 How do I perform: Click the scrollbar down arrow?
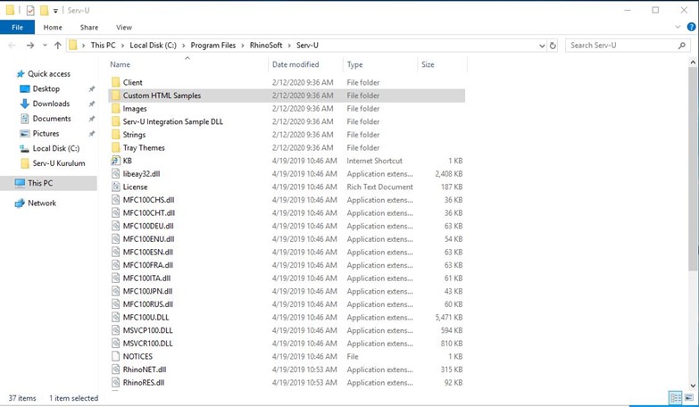click(x=693, y=386)
